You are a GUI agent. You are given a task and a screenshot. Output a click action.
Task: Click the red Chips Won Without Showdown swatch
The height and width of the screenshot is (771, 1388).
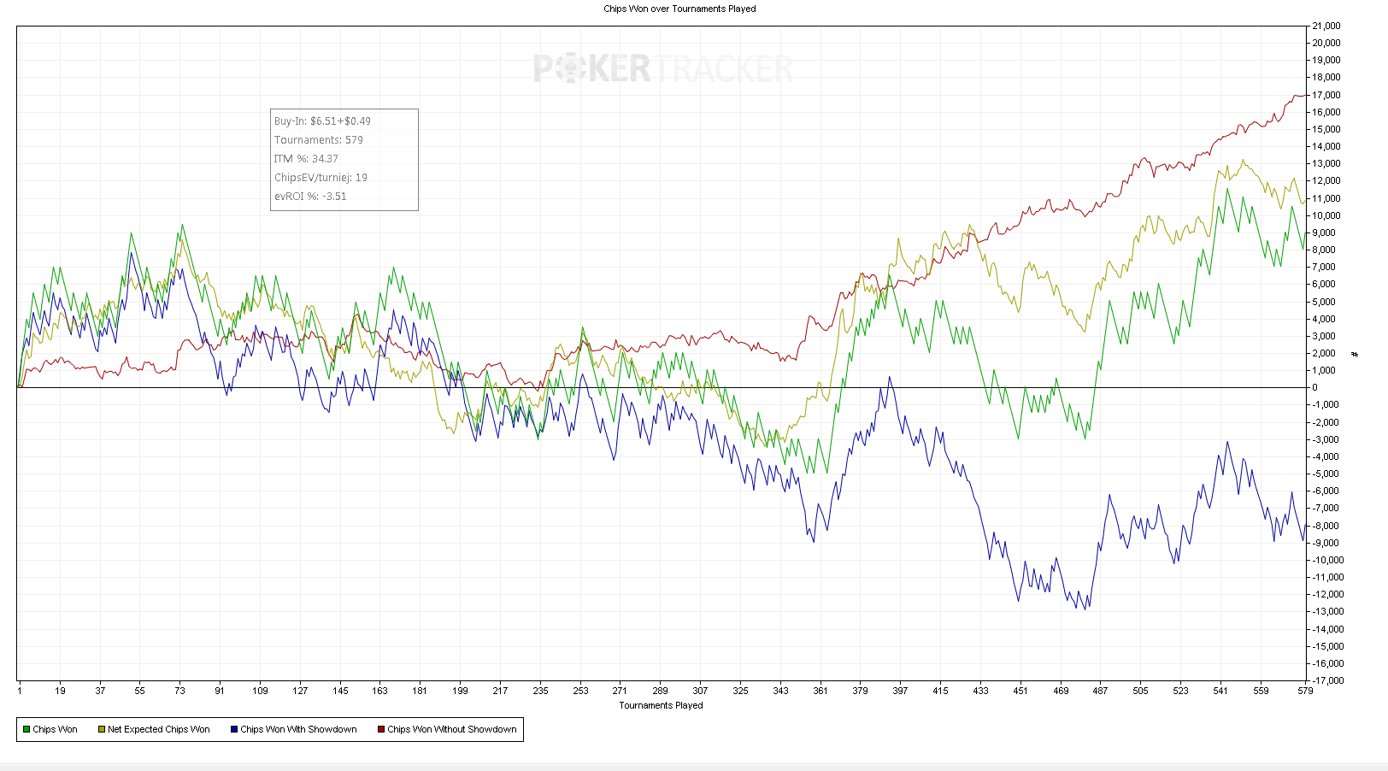pyautogui.click(x=381, y=729)
